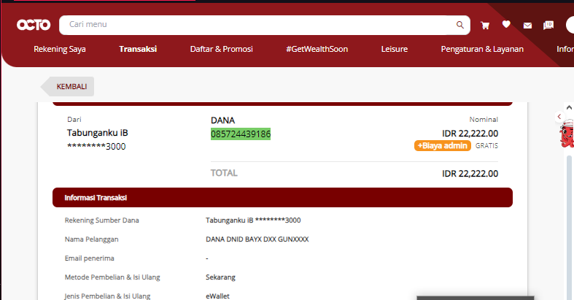Click DANA DNID BAYX DXX GUNXXXX name
This screenshot has height=300, width=574.
257,239
